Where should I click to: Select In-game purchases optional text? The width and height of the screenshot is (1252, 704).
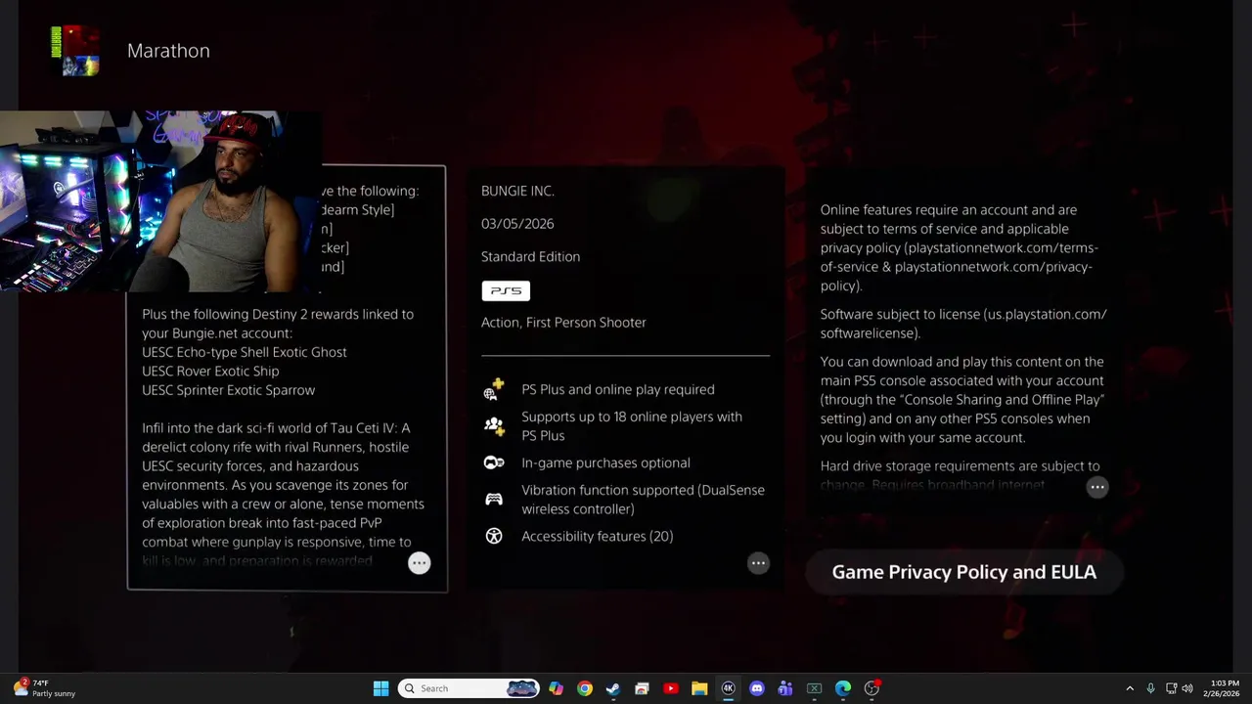(605, 462)
